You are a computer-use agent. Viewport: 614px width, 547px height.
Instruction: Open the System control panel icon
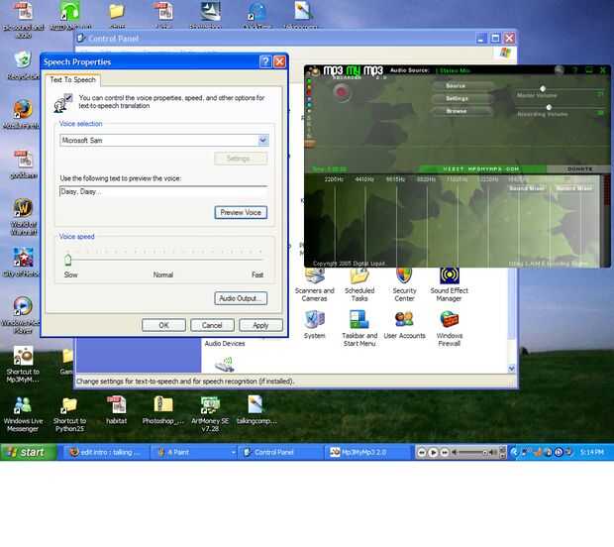pyautogui.click(x=315, y=324)
